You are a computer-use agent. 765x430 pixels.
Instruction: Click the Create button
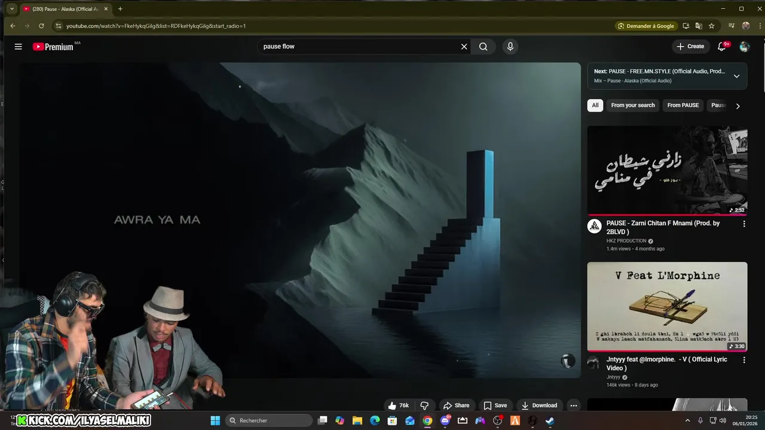point(690,47)
